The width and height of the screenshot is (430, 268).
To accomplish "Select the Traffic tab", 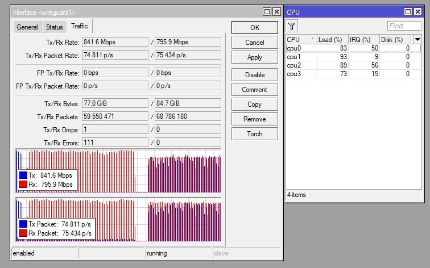I will coord(80,26).
